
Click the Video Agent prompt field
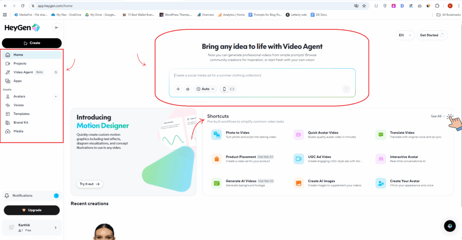pyautogui.click(x=262, y=76)
